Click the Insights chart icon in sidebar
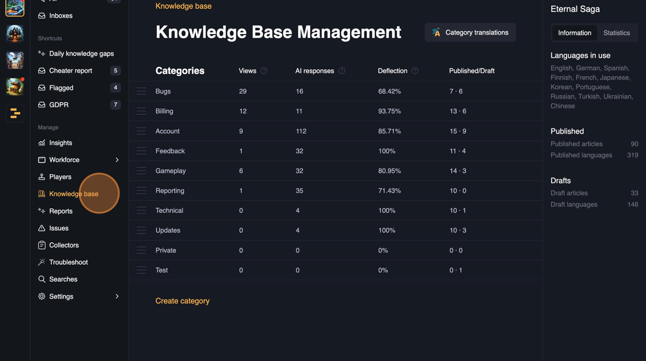Viewport: 646px width, 361px height. pos(42,143)
